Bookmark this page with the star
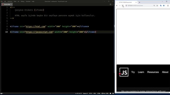Viewport: 170px width, 95px height. coord(157,6)
